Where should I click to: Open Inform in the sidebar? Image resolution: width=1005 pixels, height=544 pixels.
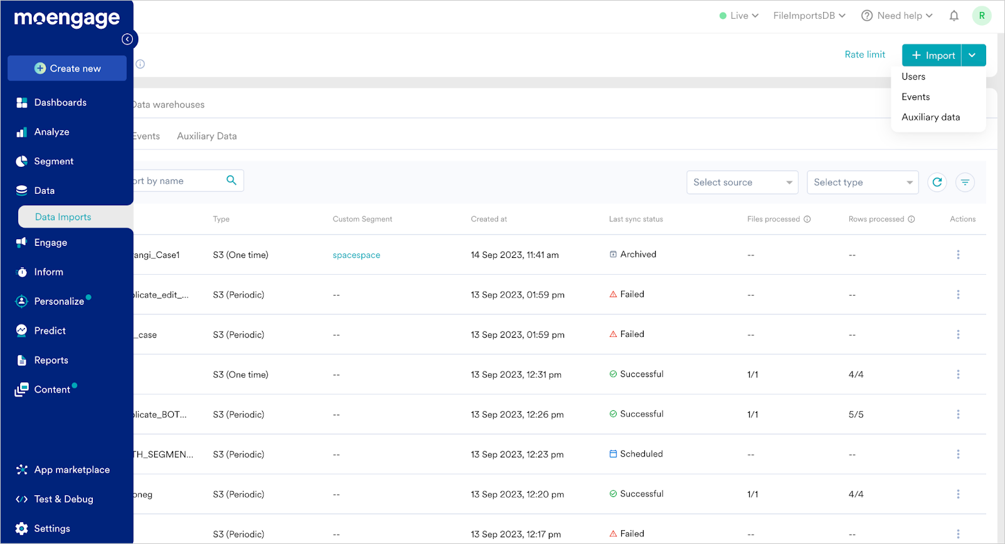[49, 272]
